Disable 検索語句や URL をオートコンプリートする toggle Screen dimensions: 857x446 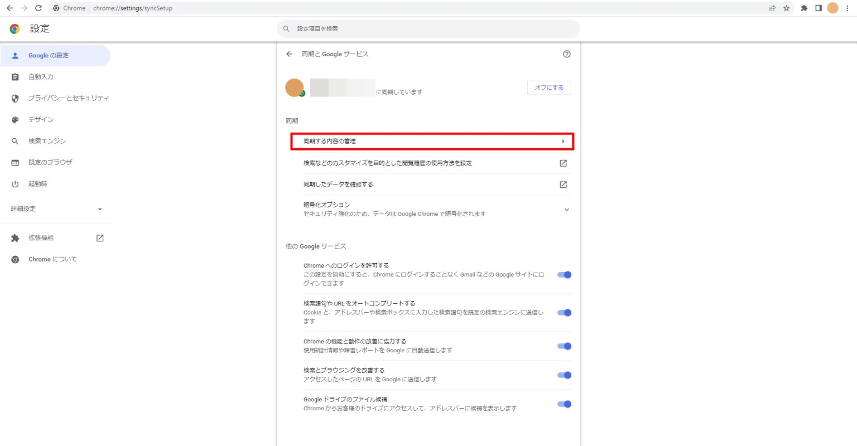(565, 313)
